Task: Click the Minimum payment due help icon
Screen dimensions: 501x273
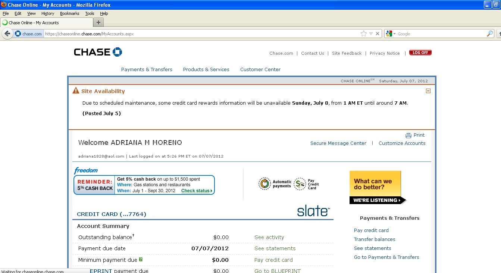Action: (x=141, y=259)
